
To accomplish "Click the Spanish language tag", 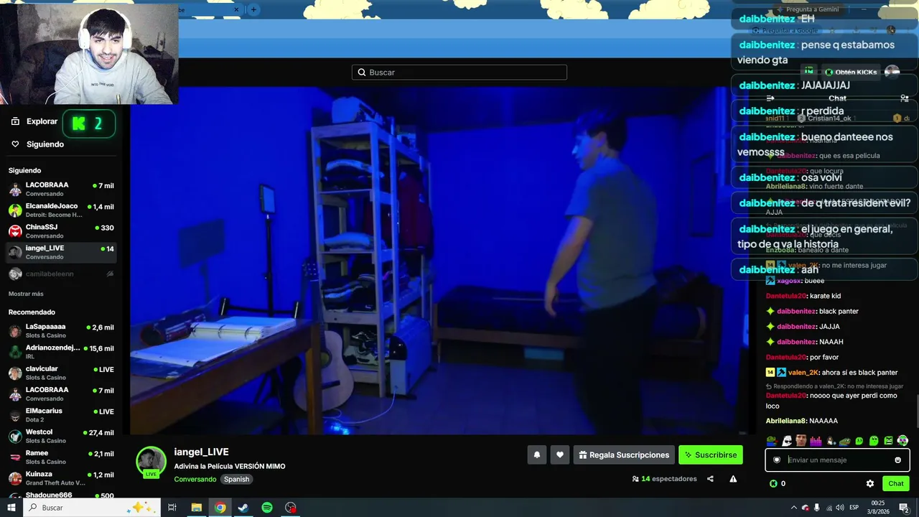I will [x=236, y=479].
